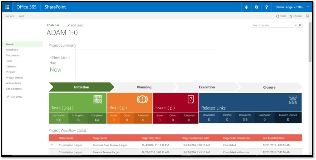The width and height of the screenshot is (316, 160).
Task: Open Test Plan under Related Links
Action: (x=227, y=117)
